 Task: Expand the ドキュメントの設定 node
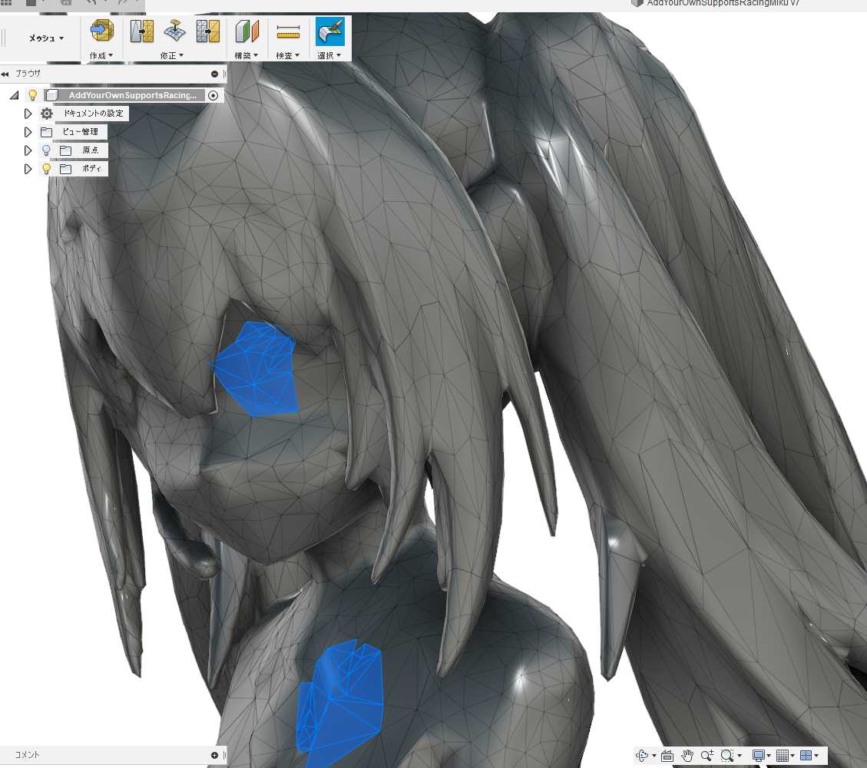[x=28, y=114]
